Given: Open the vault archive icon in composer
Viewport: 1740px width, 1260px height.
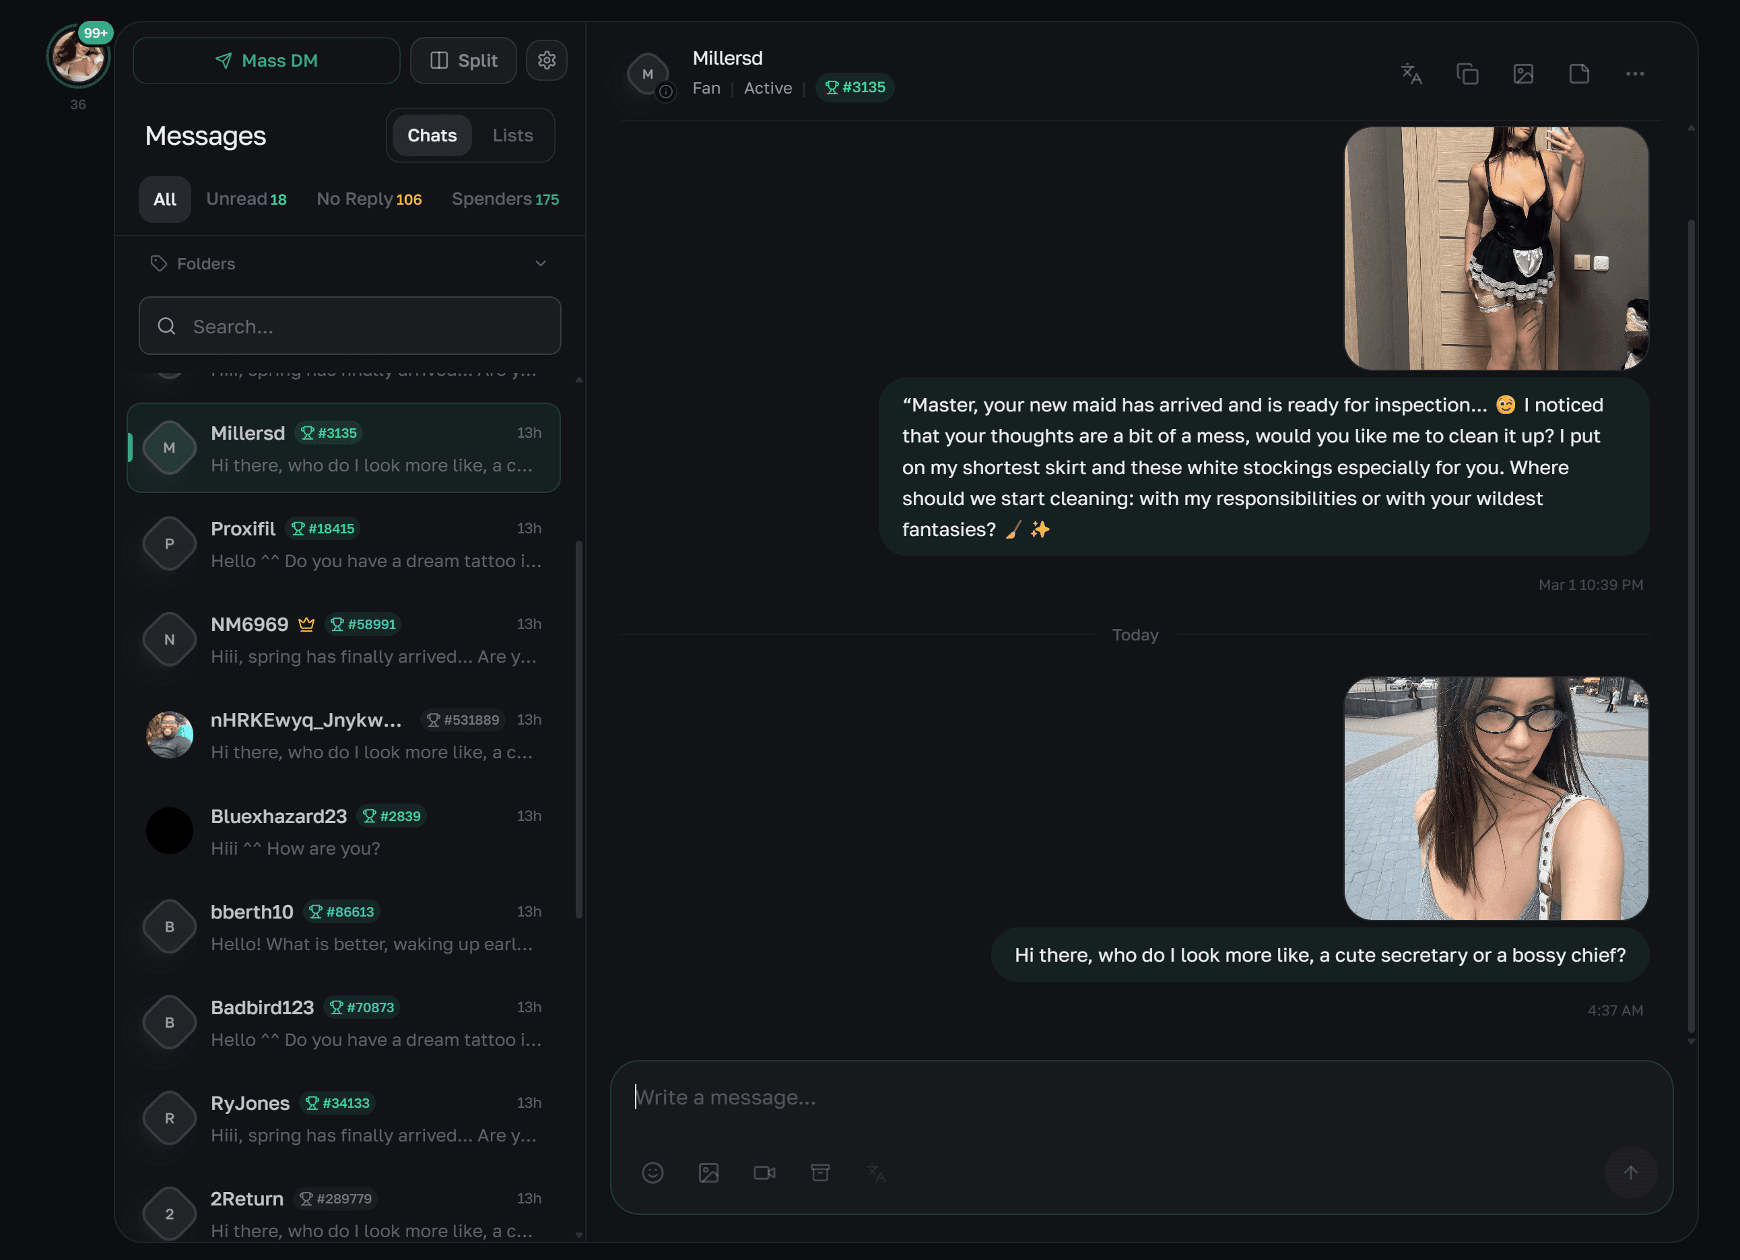Looking at the screenshot, I should tap(820, 1172).
